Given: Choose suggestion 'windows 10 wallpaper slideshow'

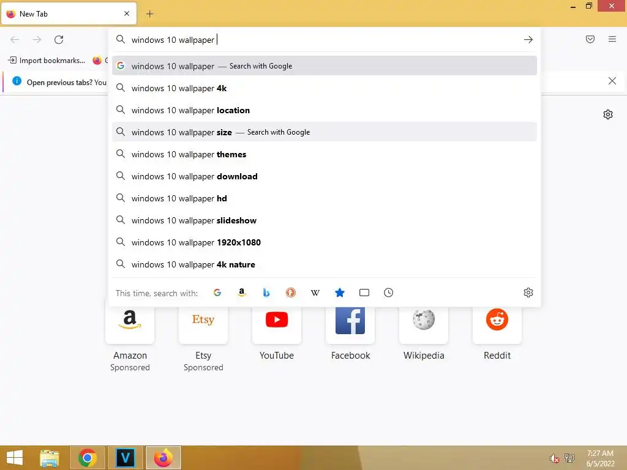Looking at the screenshot, I should [325, 220].
